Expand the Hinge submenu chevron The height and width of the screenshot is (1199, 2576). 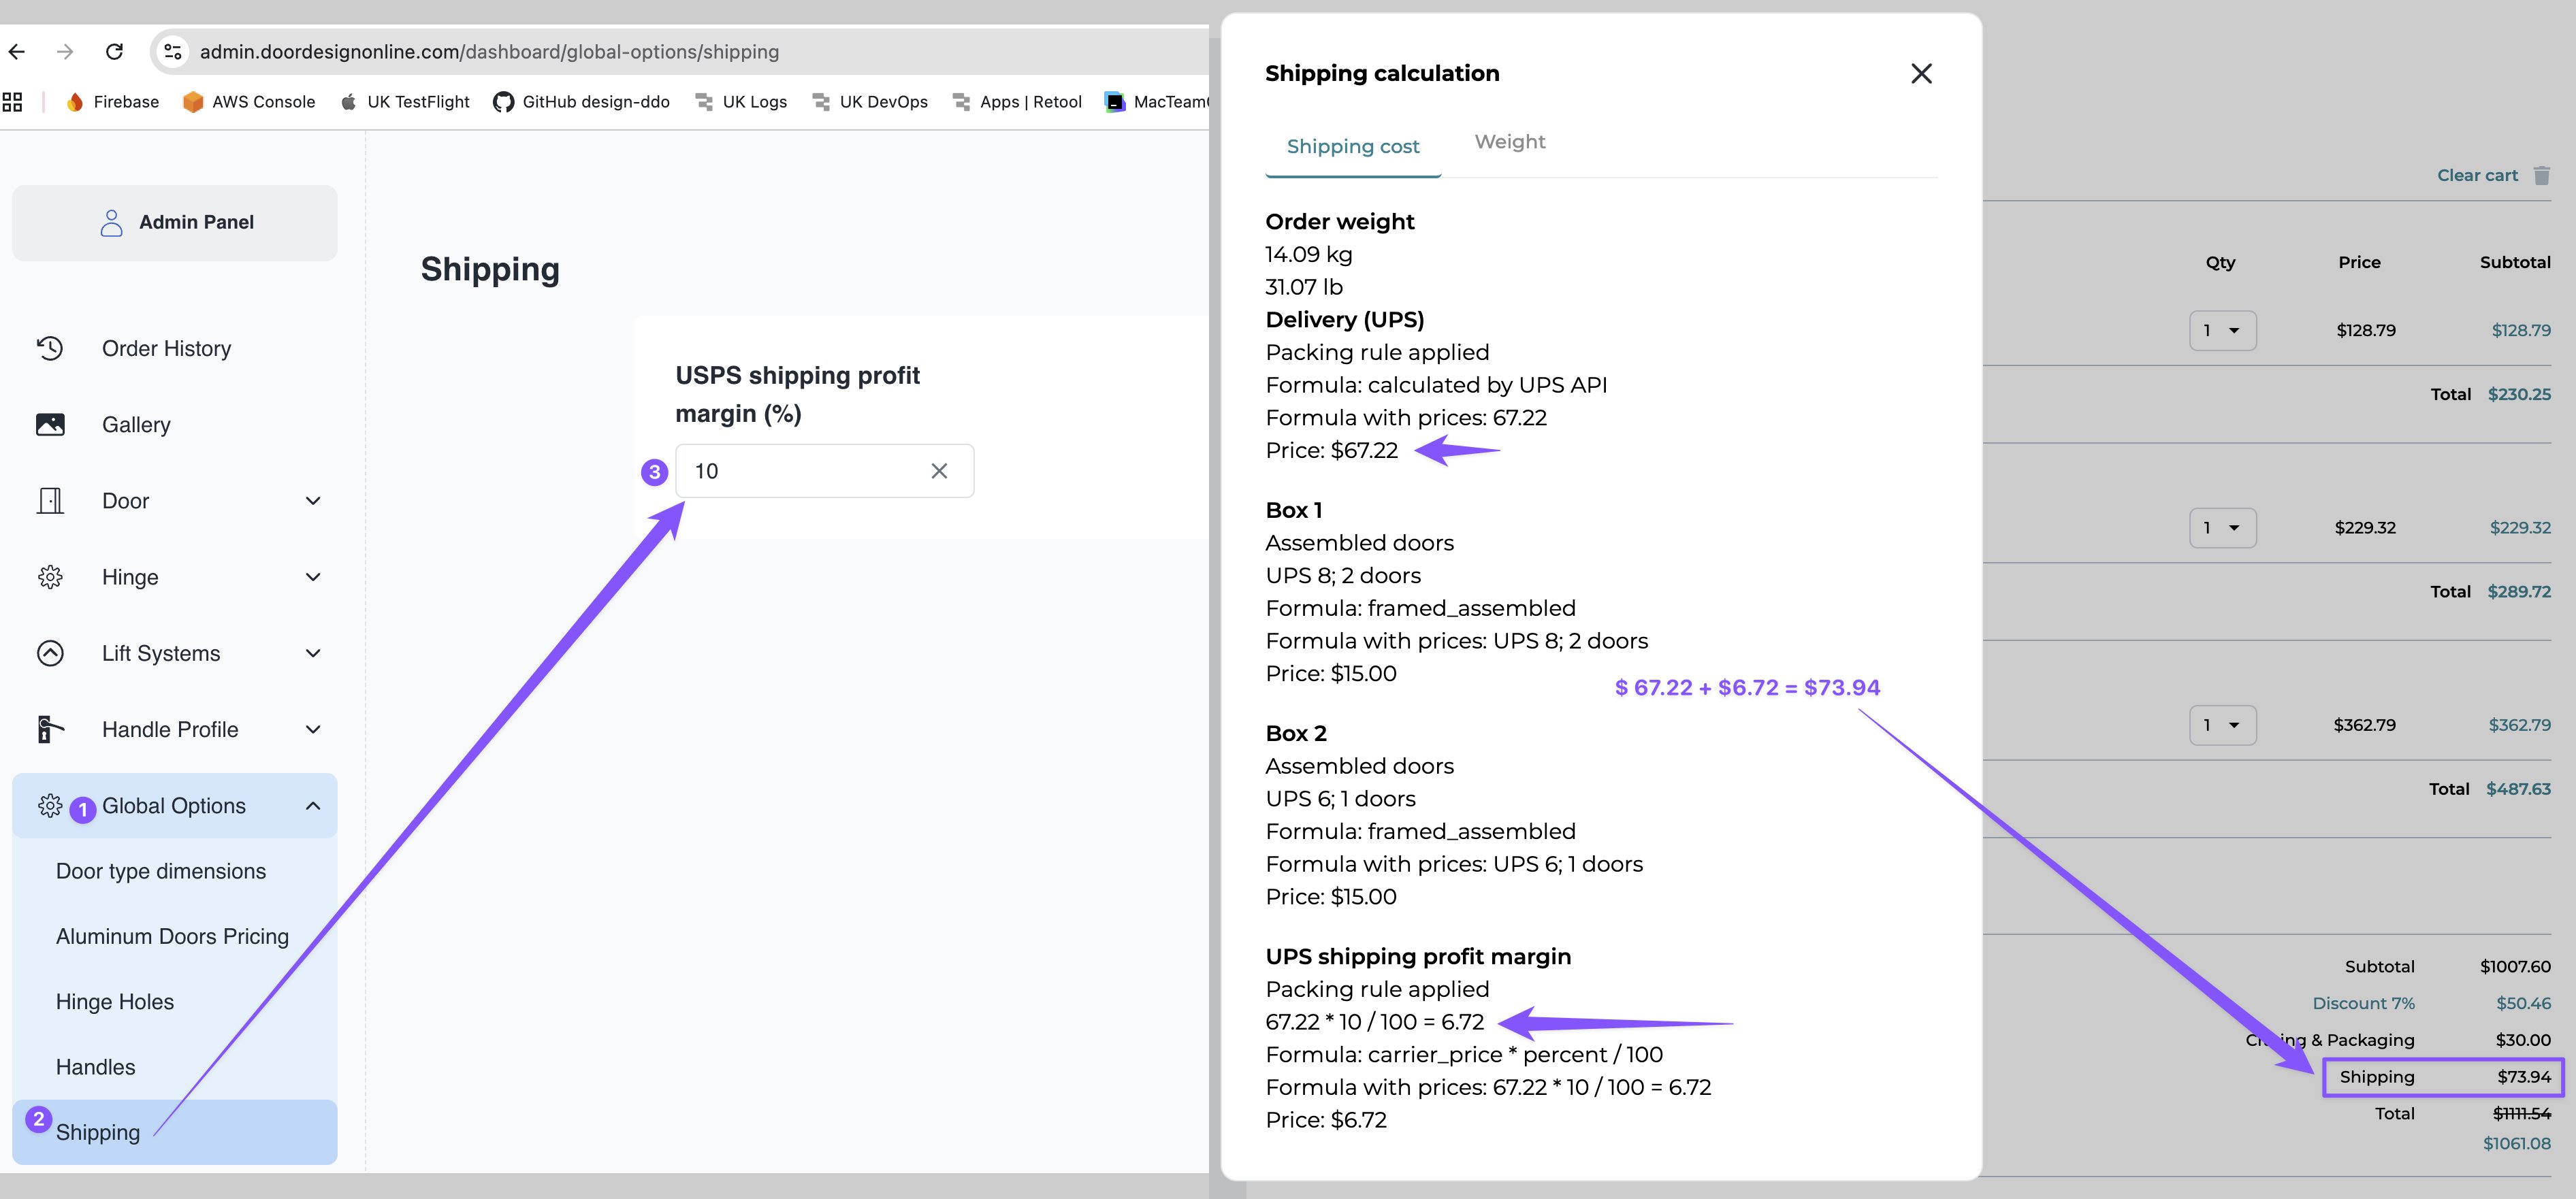[313, 578]
